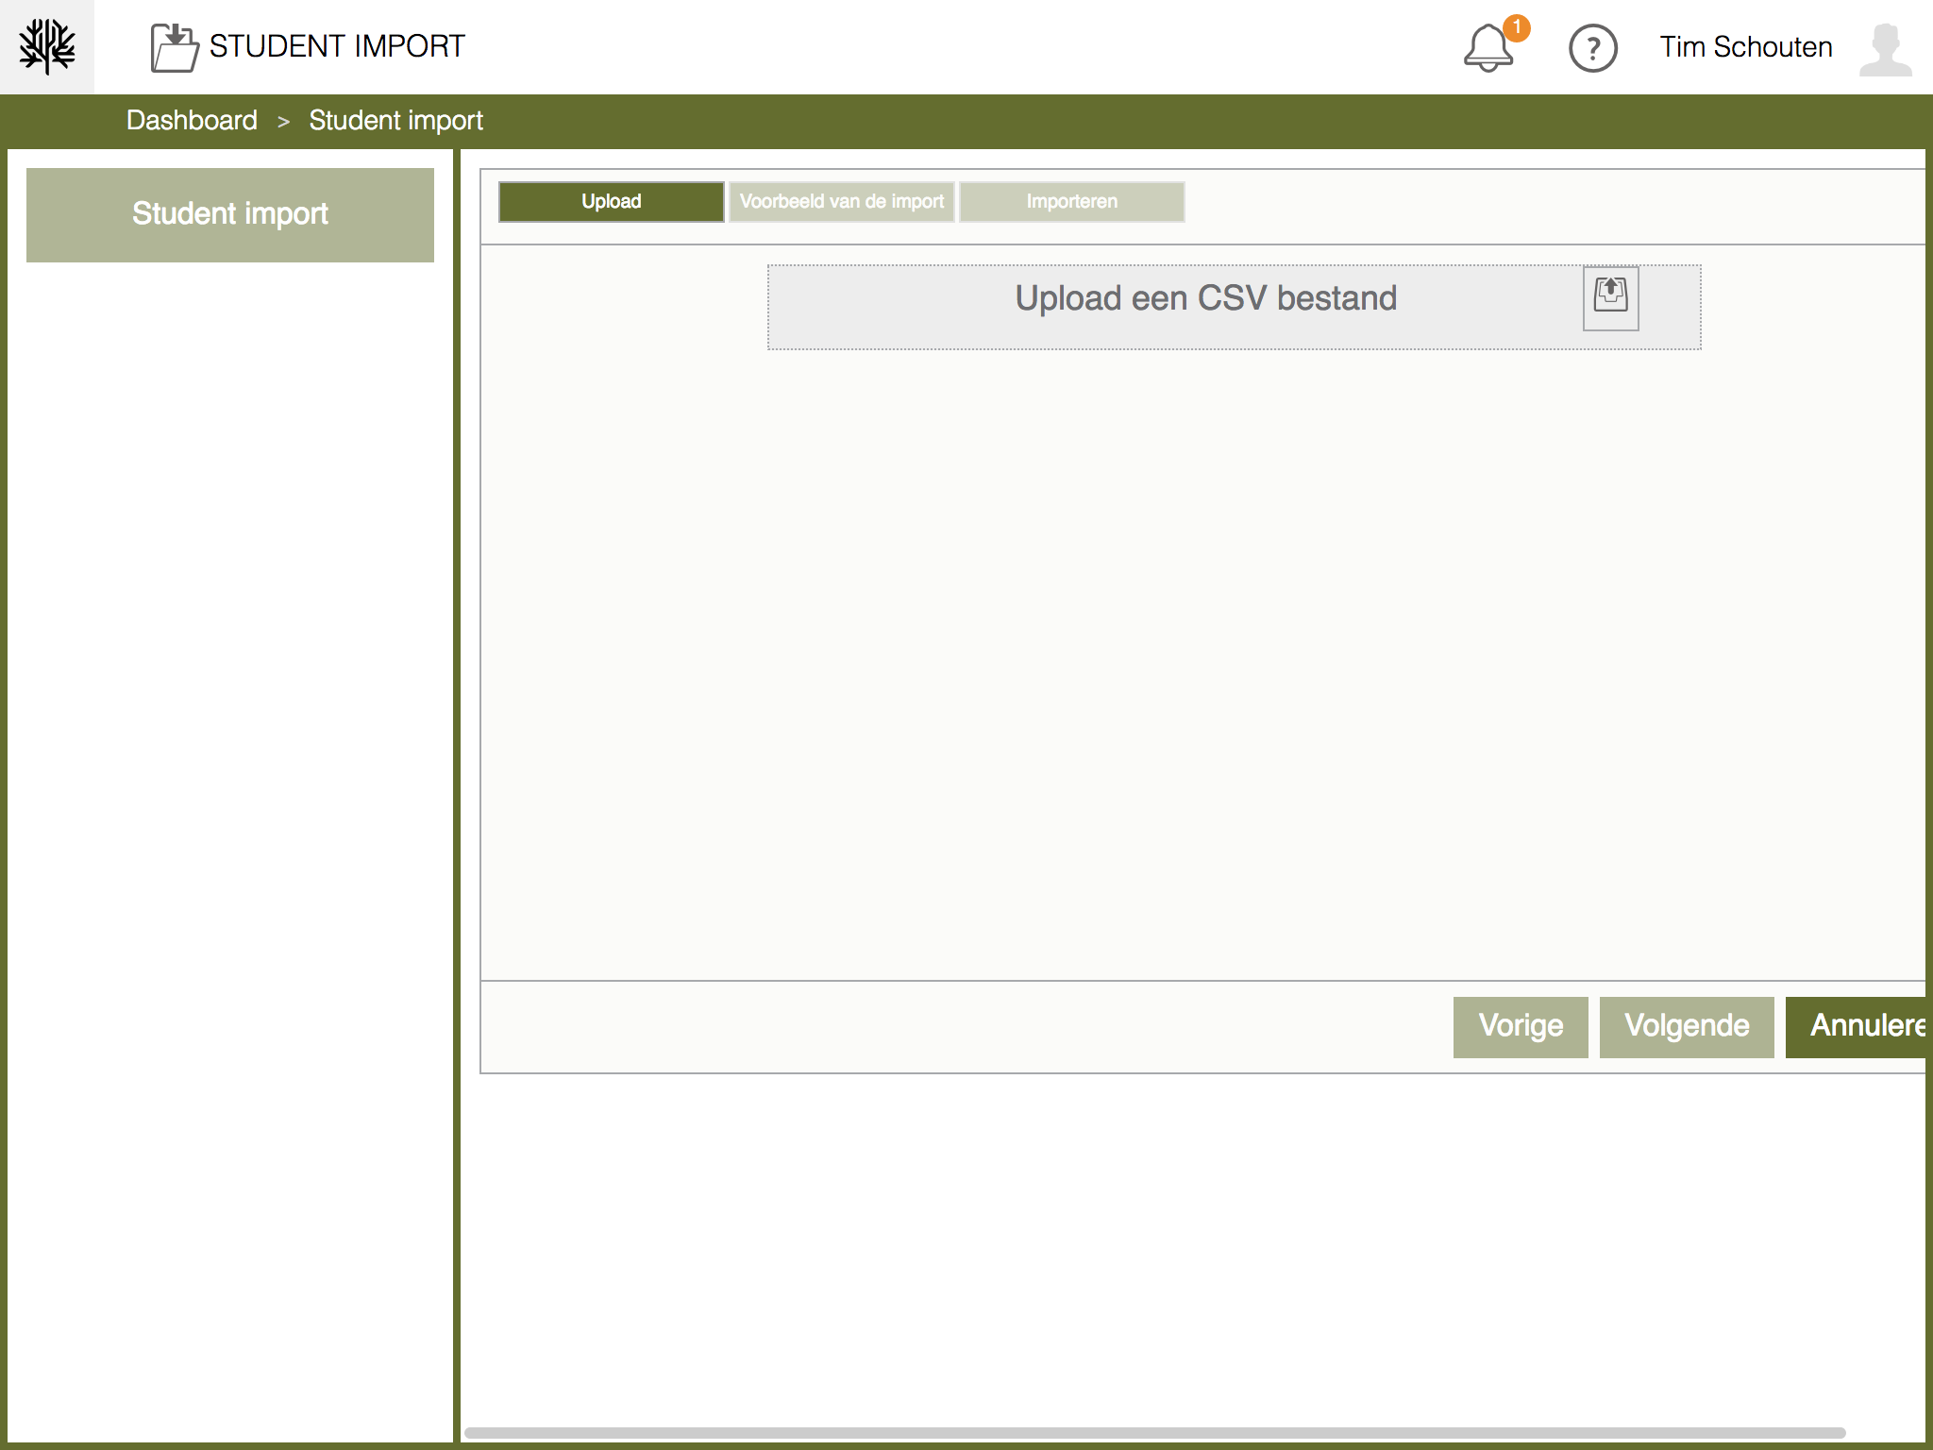Click the Student Import folder icon in the header
Screen dimensions: 1933x1450
pyautogui.click(x=173, y=42)
